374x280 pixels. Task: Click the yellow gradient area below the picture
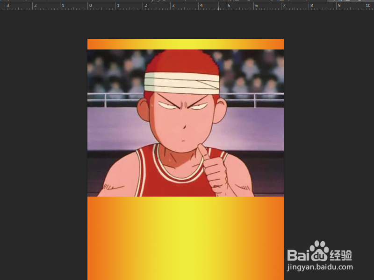(186, 238)
